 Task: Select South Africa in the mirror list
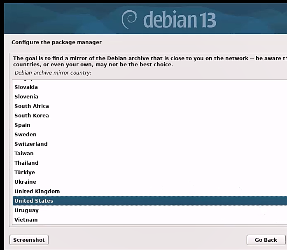click(x=32, y=106)
